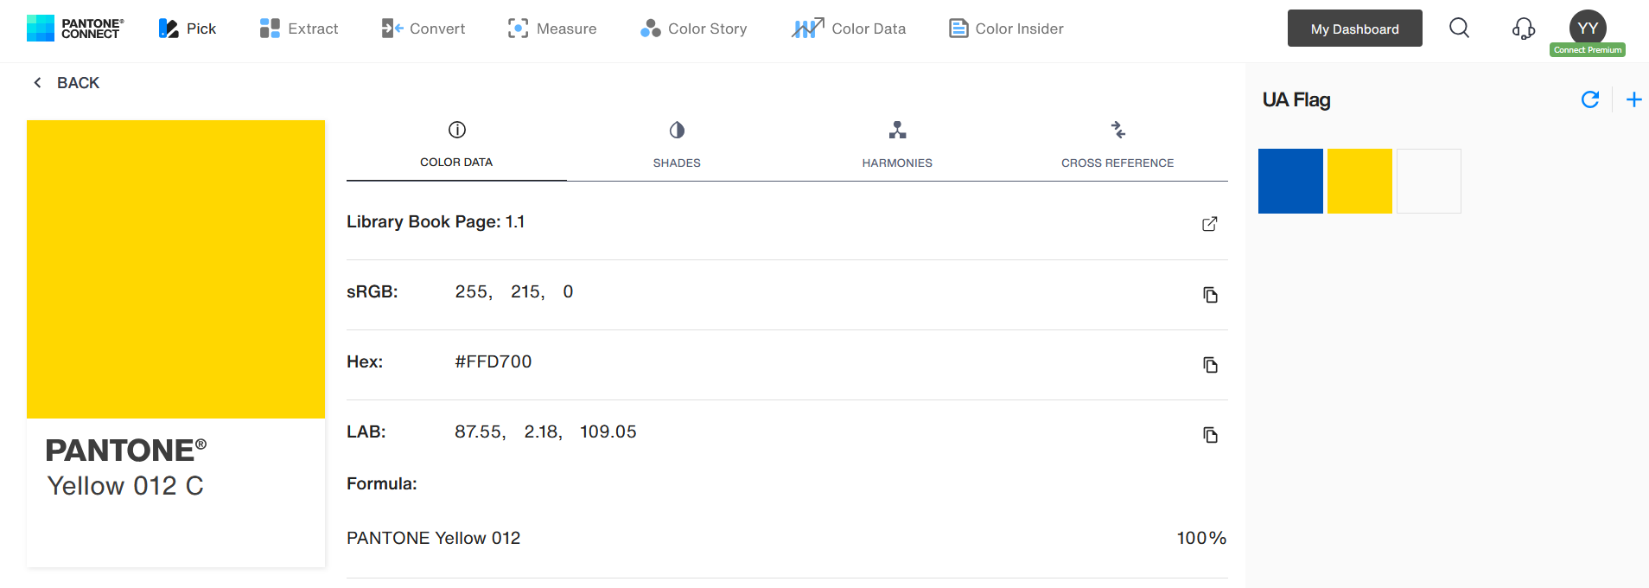This screenshot has width=1649, height=588.
Task: Switch to the Harmonies tab
Action: click(897, 146)
